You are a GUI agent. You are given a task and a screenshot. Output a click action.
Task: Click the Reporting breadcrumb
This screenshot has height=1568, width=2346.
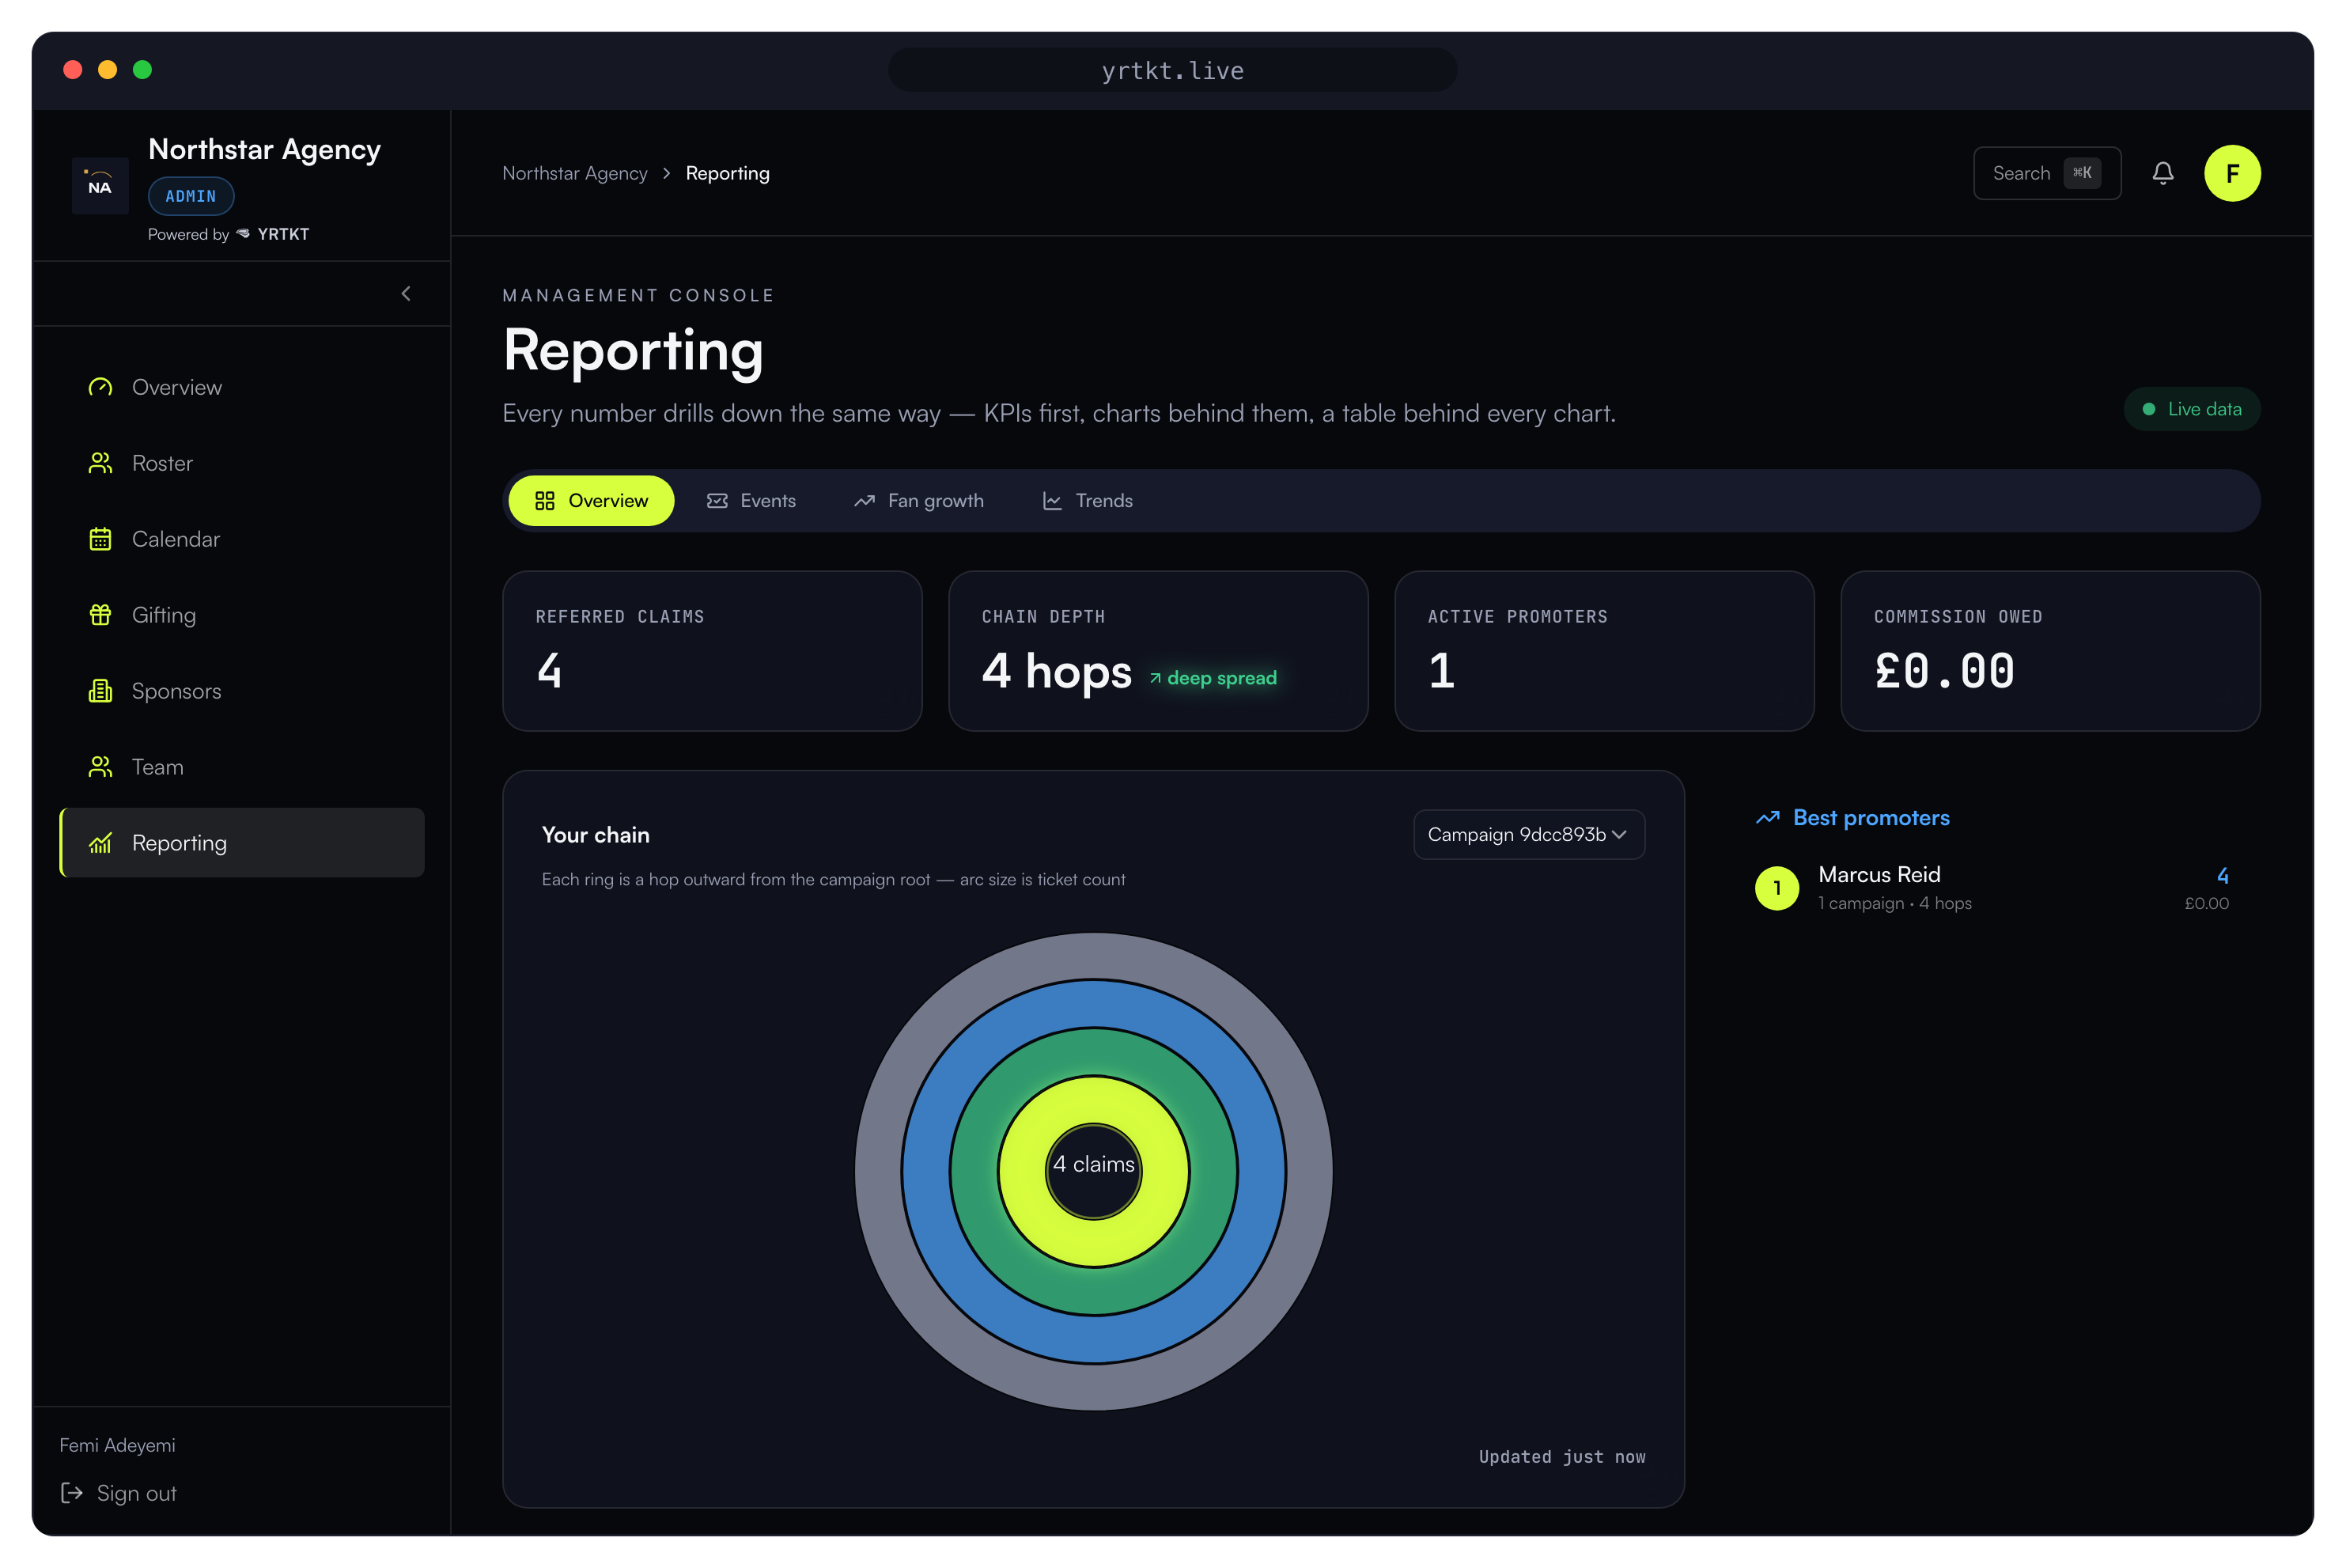click(728, 173)
